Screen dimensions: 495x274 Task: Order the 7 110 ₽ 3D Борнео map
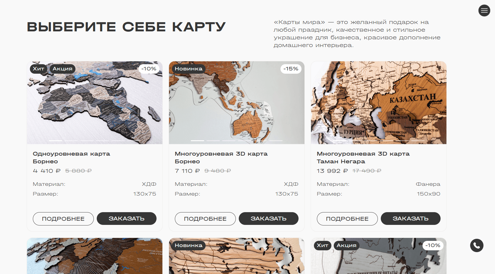tap(269, 219)
